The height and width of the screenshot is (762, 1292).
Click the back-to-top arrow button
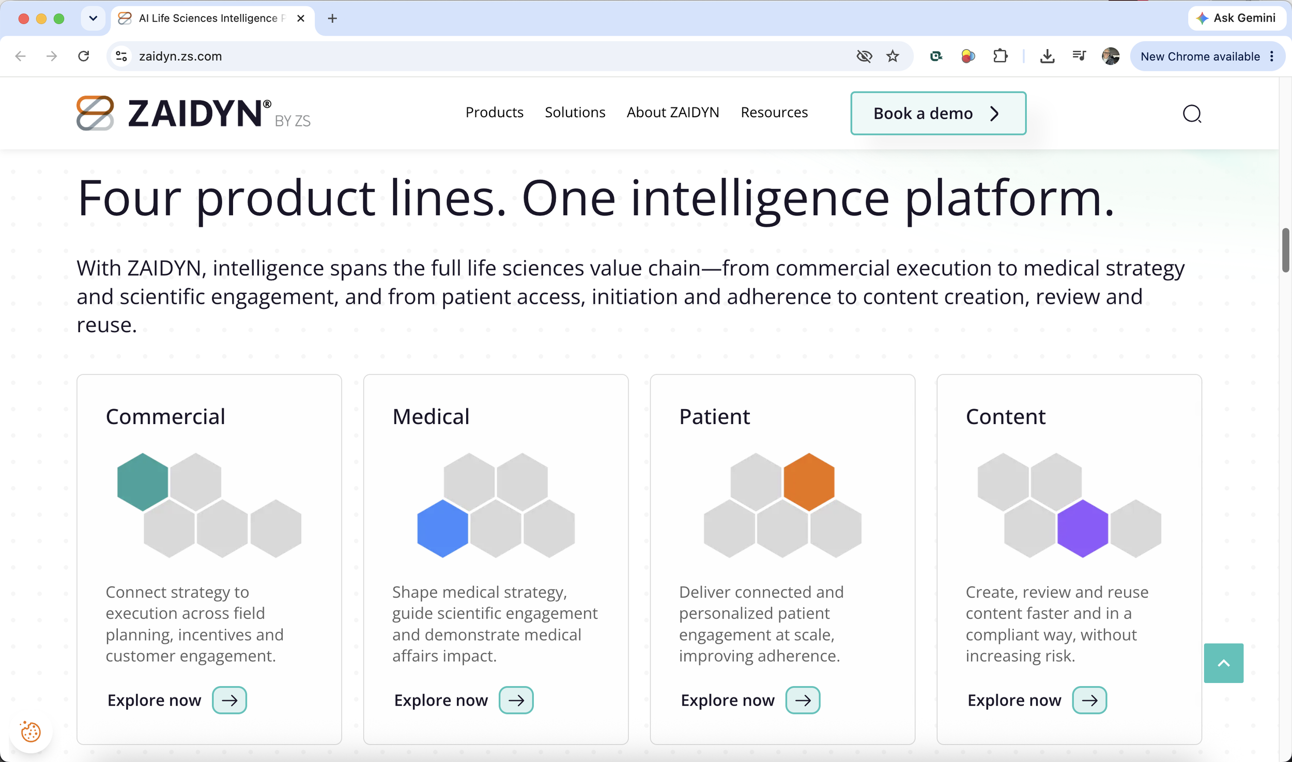click(1223, 663)
